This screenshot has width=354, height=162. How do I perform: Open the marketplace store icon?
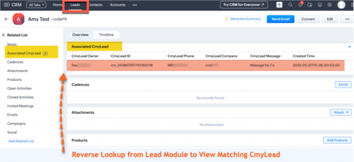pyautogui.click(x=320, y=5)
